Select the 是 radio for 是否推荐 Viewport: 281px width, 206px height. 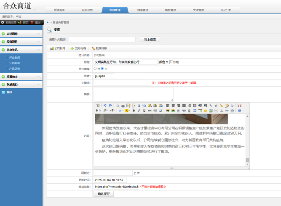(x=95, y=69)
